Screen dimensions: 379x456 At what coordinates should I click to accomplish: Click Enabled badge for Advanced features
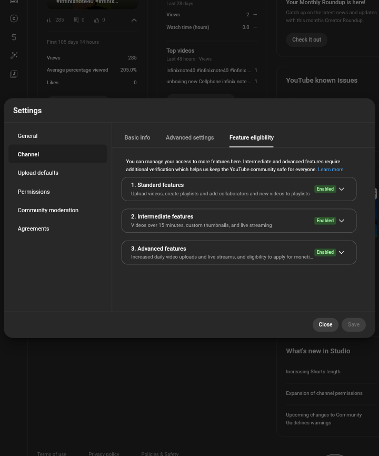tap(325, 252)
